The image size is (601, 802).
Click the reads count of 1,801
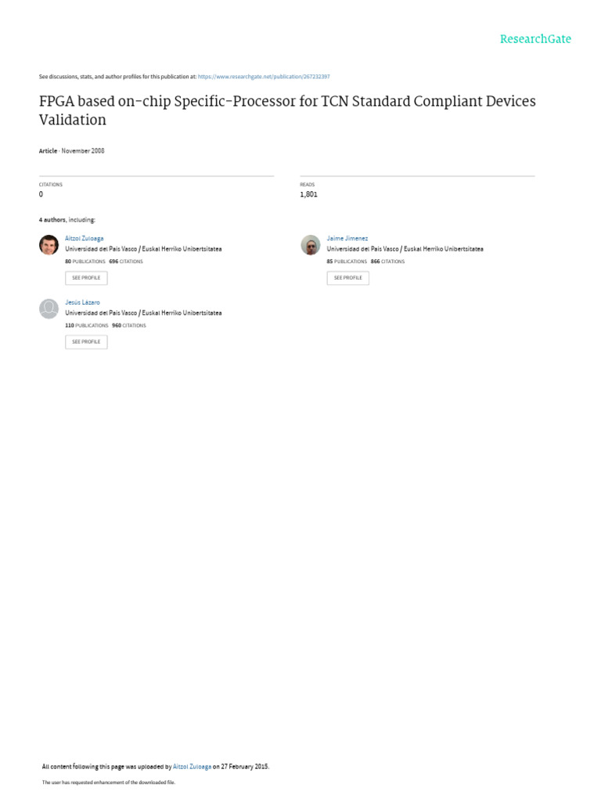pyautogui.click(x=308, y=194)
